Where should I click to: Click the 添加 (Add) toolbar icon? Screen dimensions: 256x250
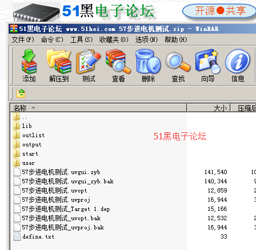(x=29, y=62)
